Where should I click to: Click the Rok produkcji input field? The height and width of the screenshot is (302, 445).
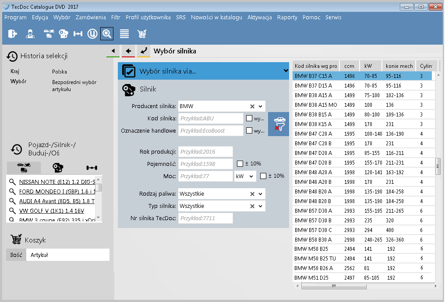(x=205, y=151)
